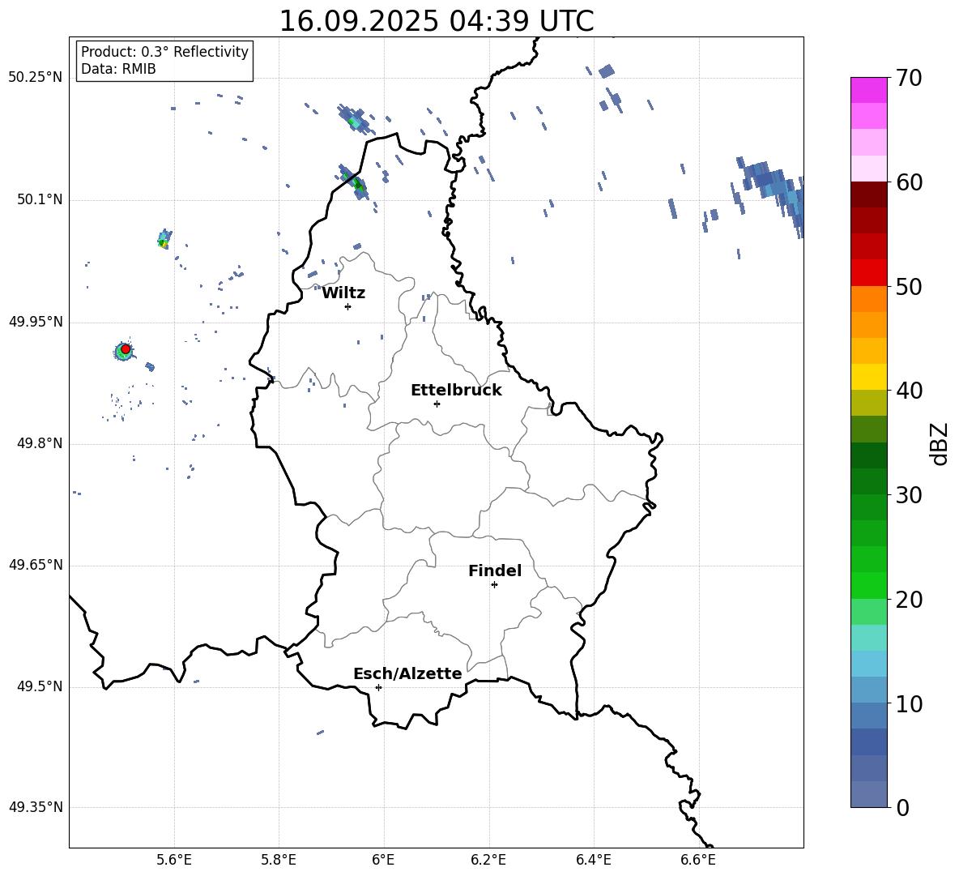Click the Esch/Alzette city label
959x876 pixels.
407,673
